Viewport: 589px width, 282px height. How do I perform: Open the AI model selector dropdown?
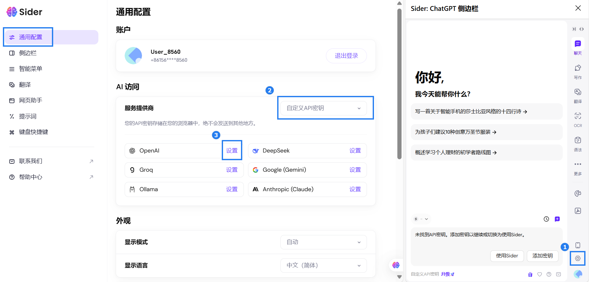click(x=421, y=219)
